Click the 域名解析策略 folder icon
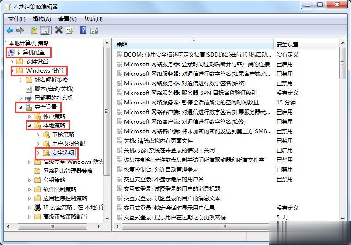This screenshot has height=245, width=351. [x=29, y=80]
